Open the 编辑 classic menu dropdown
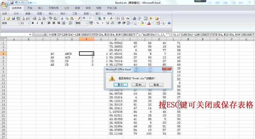 (29, 13)
